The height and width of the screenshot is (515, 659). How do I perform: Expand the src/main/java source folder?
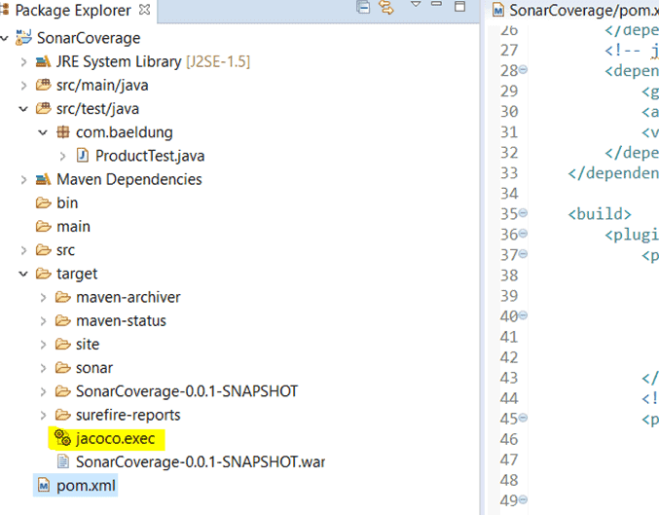pyautogui.click(x=24, y=86)
